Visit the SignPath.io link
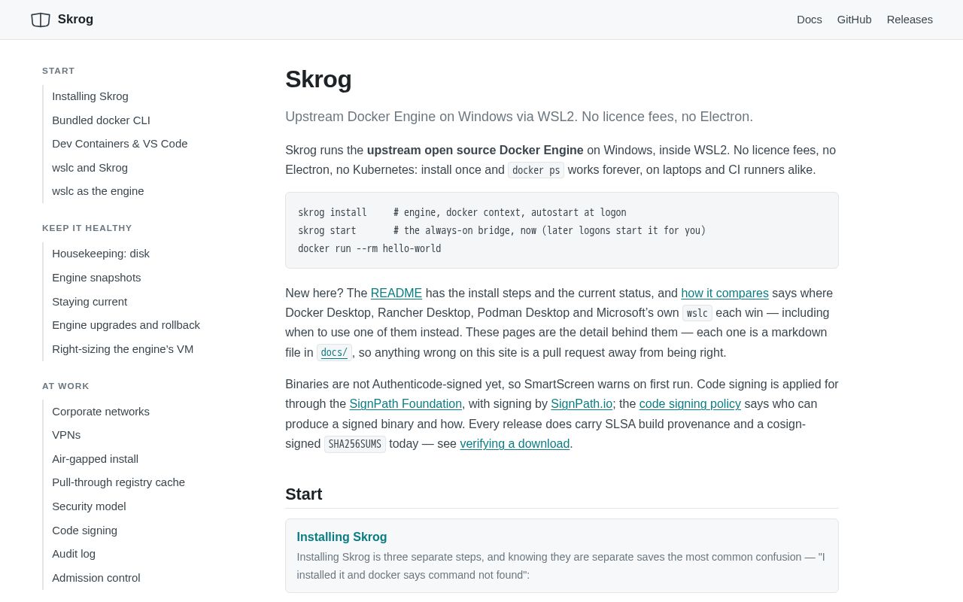Viewport: 963px width, 602px height. (582, 404)
